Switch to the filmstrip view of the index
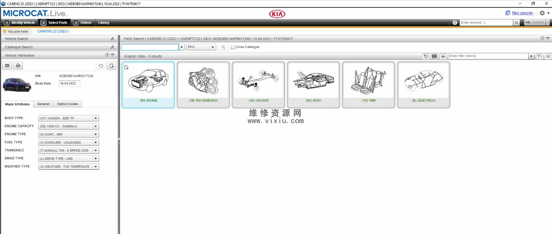552x234 pixels. pos(434,56)
